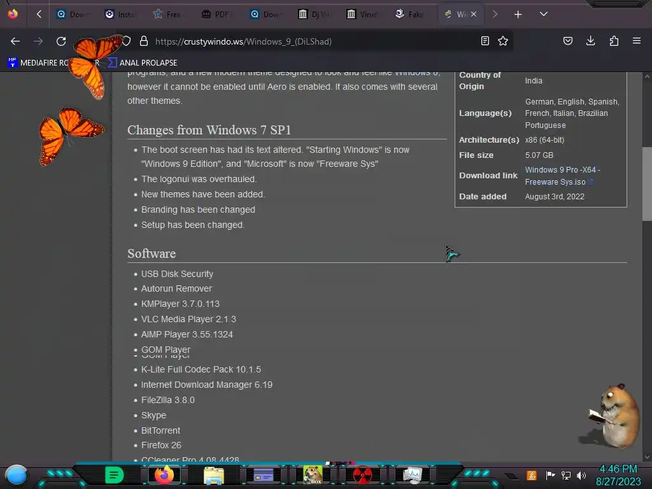The width and height of the screenshot is (652, 489).
Task: Open the tracking protection shield
Action: coord(127,41)
